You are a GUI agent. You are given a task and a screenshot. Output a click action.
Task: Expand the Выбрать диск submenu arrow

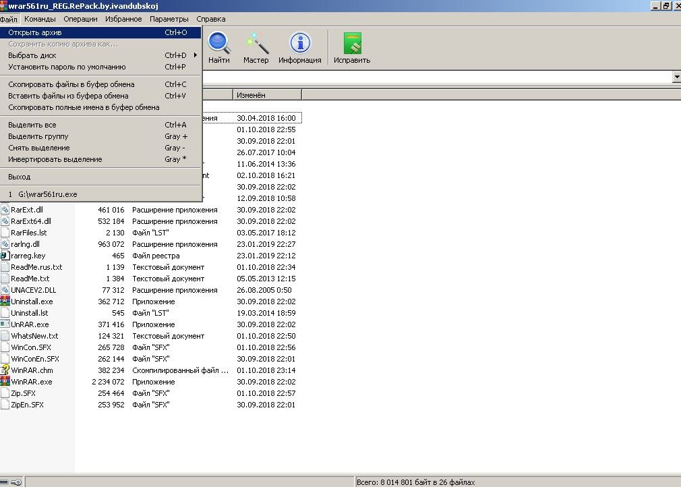pyautogui.click(x=196, y=55)
